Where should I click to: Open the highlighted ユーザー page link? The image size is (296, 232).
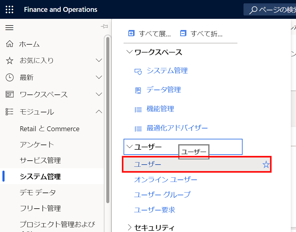point(148,164)
